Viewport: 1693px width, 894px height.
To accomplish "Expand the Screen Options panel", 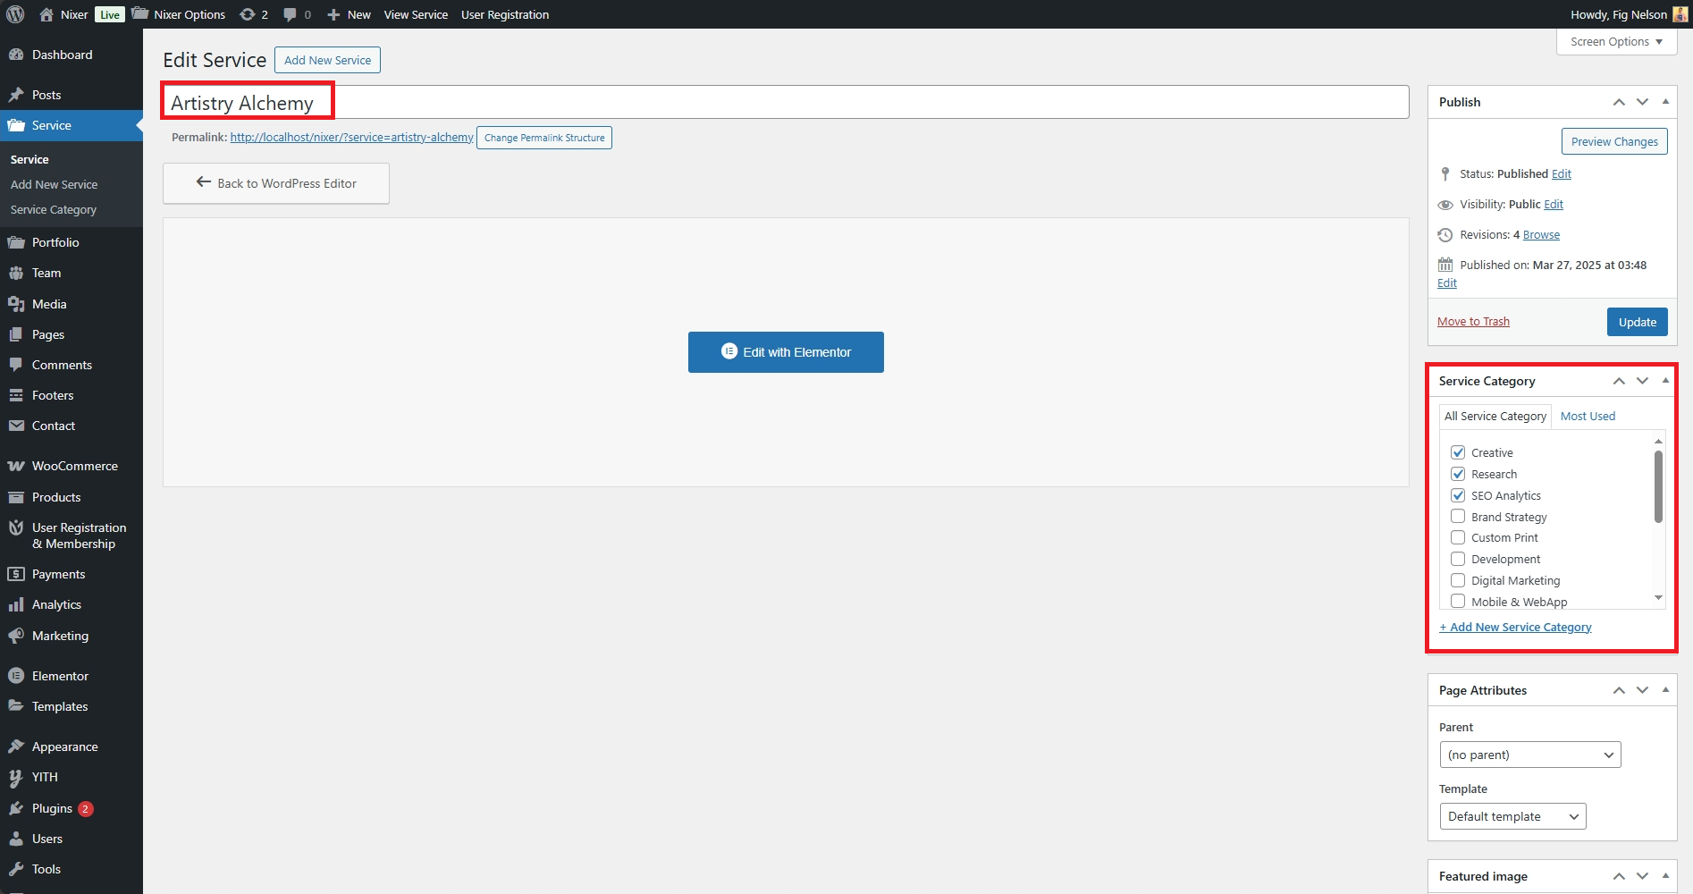I will pos(1616,42).
